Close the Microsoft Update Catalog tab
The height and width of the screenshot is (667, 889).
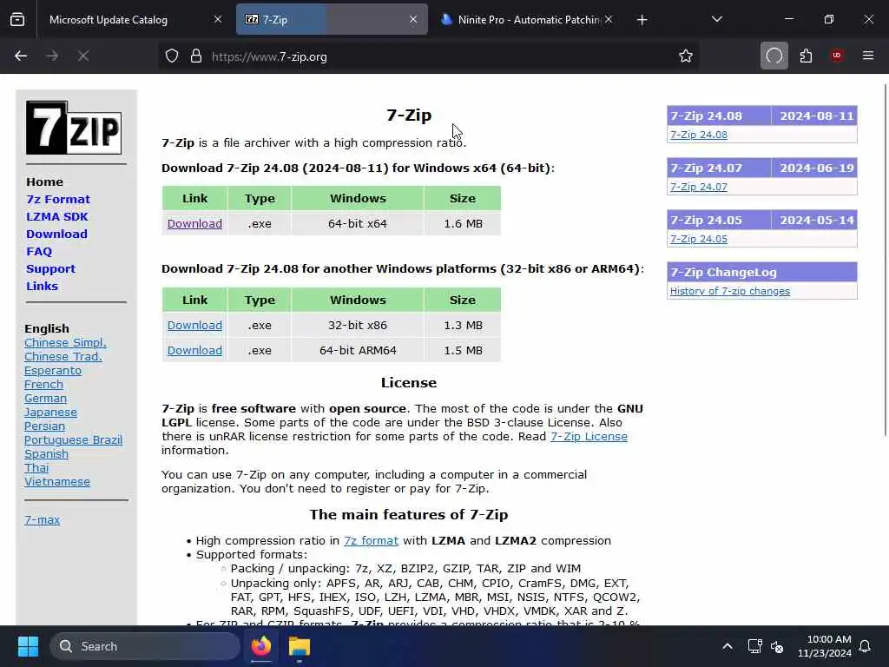tap(218, 19)
